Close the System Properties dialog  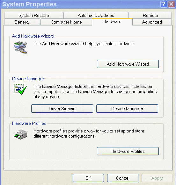point(172,4)
